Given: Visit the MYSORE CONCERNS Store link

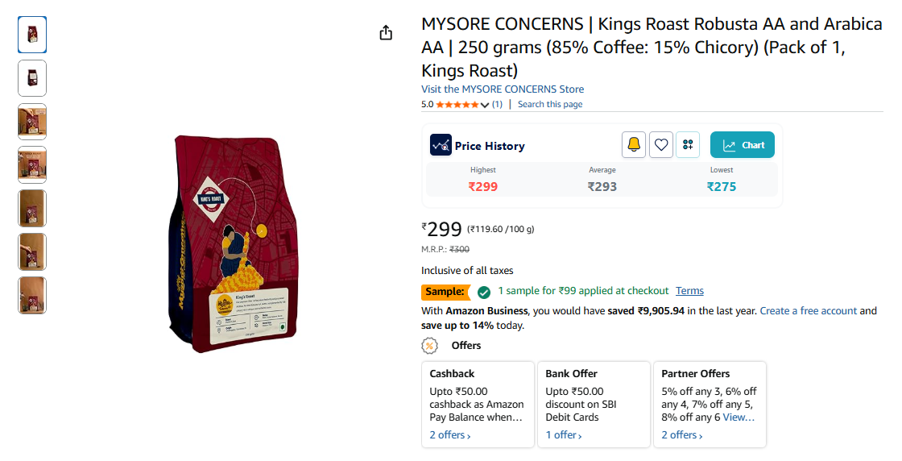Looking at the screenshot, I should click(x=503, y=89).
